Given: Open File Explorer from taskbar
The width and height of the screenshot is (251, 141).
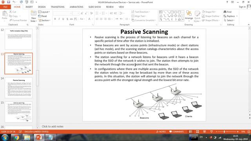Looking at the screenshot, I should (x=27, y=137).
